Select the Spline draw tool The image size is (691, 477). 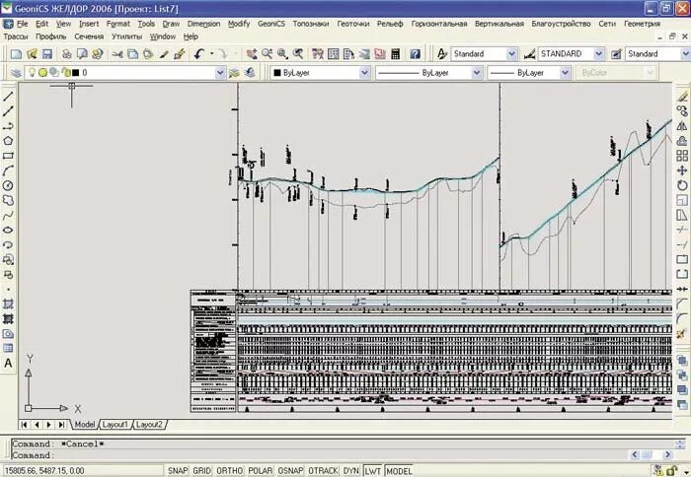(x=8, y=215)
